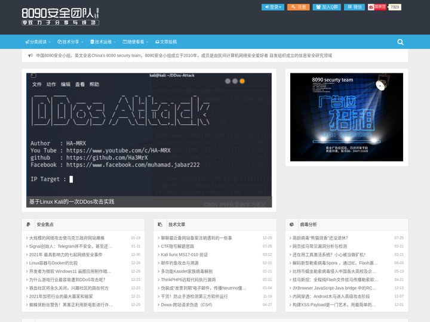This screenshot has height=322, width=430.
Task: Open the 安全焦点 section heading
Action: tap(45, 225)
